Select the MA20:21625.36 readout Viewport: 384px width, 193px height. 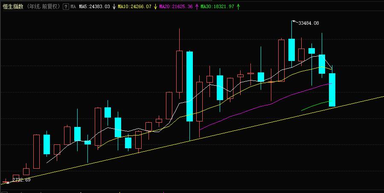[176, 7]
